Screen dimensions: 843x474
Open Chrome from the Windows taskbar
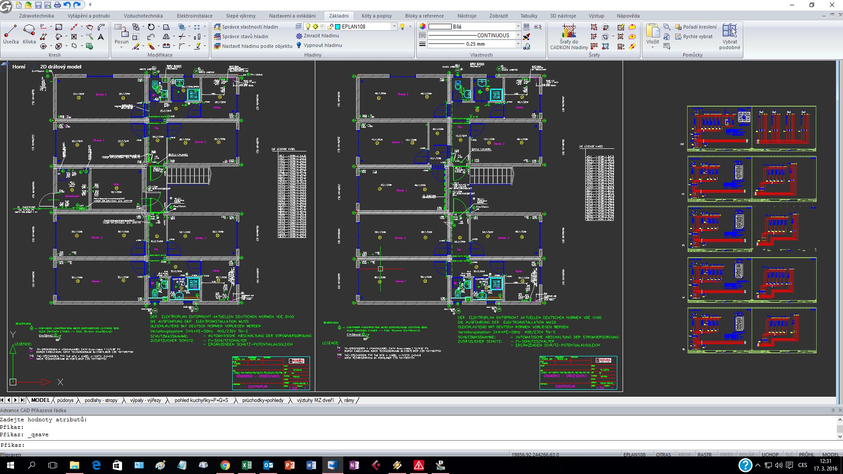click(x=225, y=465)
